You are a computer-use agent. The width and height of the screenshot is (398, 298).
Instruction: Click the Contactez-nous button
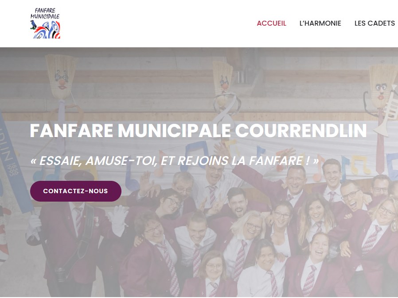[x=76, y=191]
